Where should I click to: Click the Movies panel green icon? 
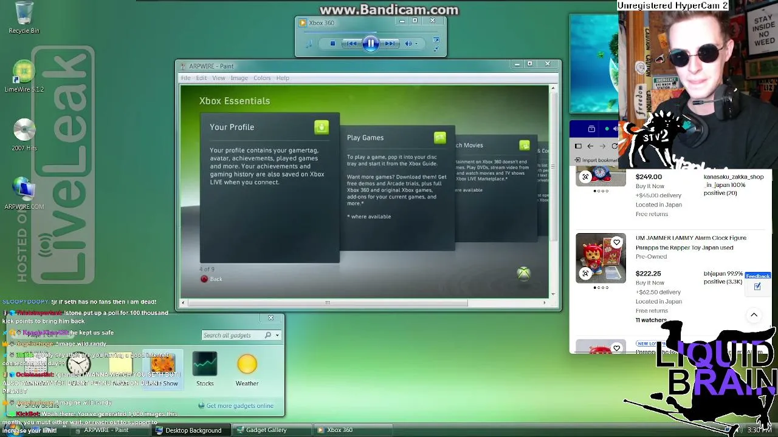point(524,145)
